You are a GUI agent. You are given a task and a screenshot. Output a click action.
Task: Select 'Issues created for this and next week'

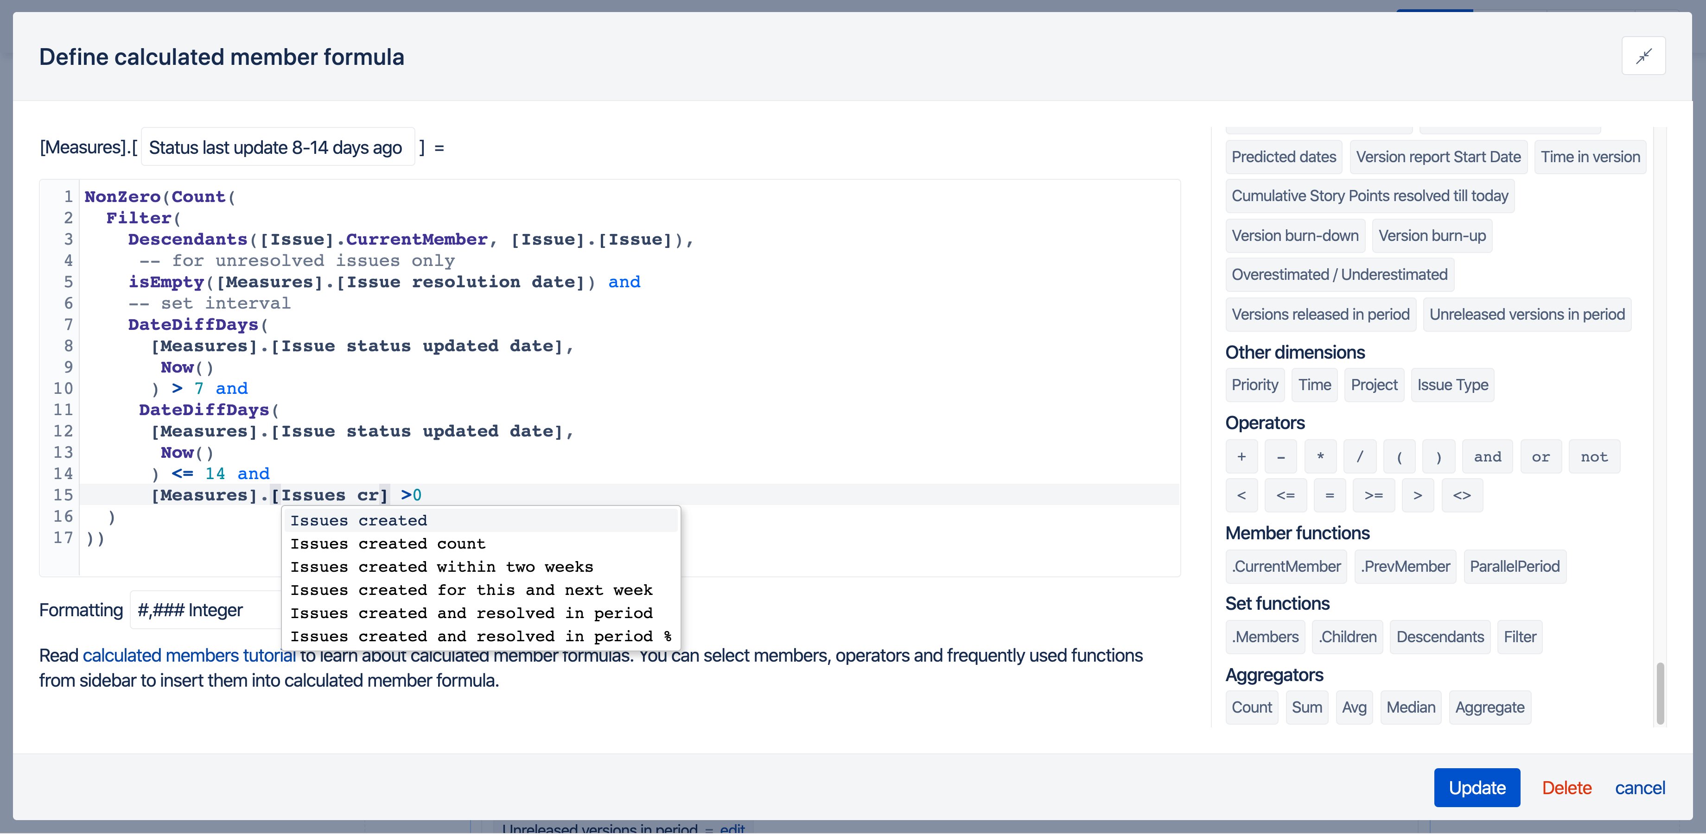(x=481, y=590)
